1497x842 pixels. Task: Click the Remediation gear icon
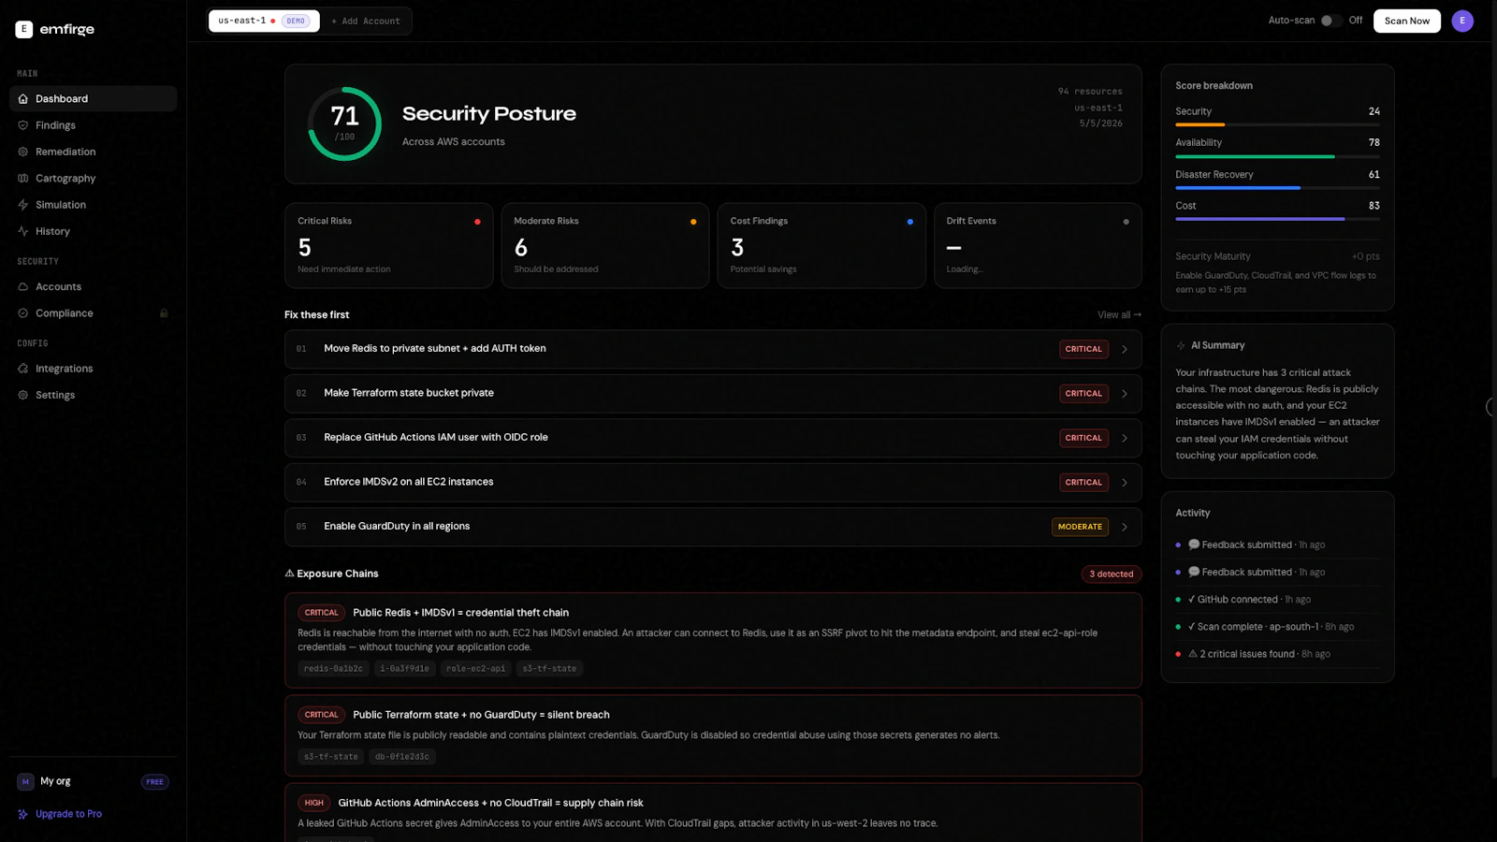coord(23,152)
